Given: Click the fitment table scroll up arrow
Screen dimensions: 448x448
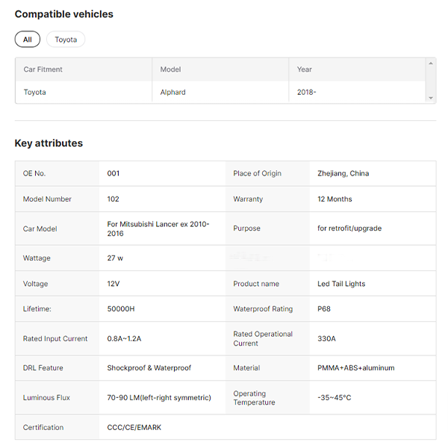Looking at the screenshot, I should [431, 63].
